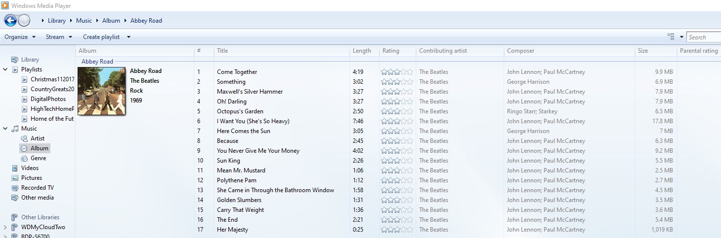Click Abbey Road in the breadcrumb path
721x238 pixels.
point(146,21)
